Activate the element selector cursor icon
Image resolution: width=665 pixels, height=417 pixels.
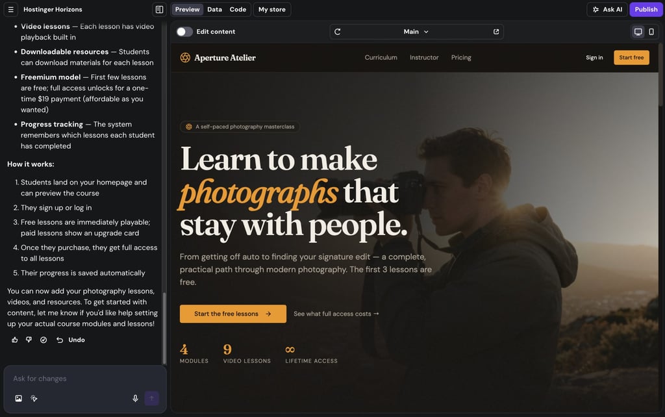(x=34, y=398)
